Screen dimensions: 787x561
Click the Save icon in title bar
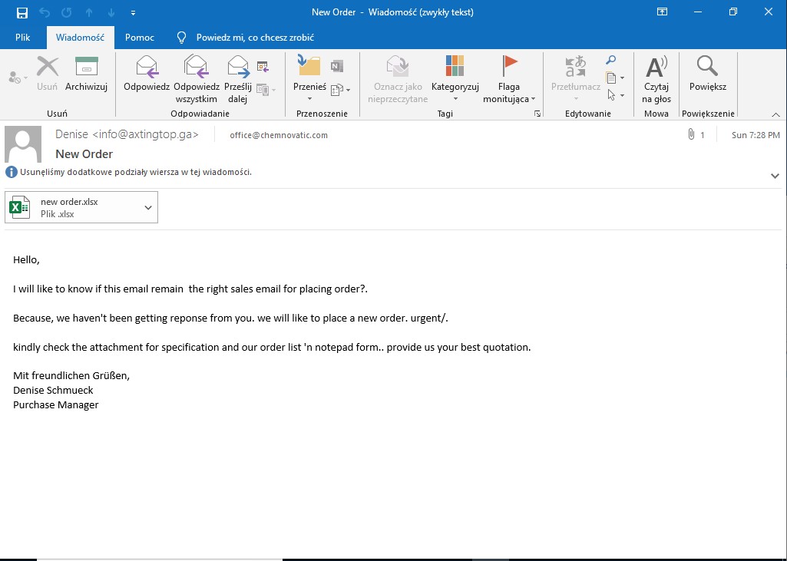(x=22, y=12)
